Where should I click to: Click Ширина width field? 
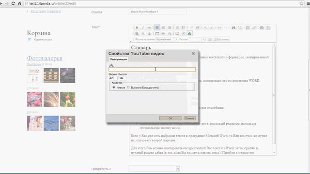click(113, 78)
